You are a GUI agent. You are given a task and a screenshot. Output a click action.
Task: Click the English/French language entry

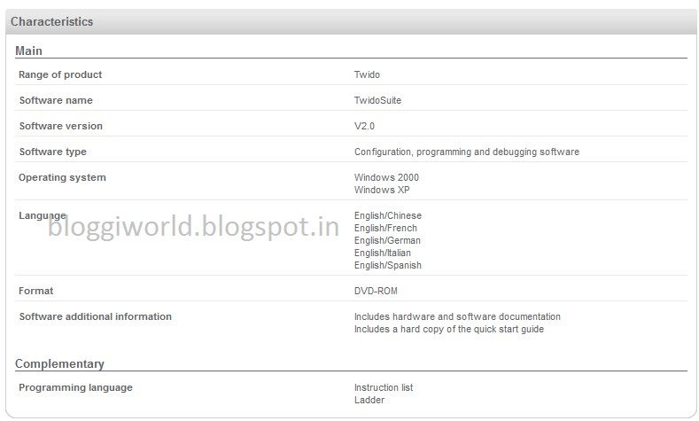pyautogui.click(x=385, y=228)
